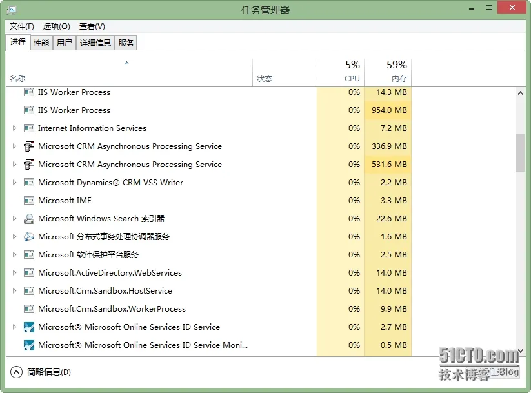
Task: Click the IIS Worker Process 954.0 MB icon
Action: point(29,110)
